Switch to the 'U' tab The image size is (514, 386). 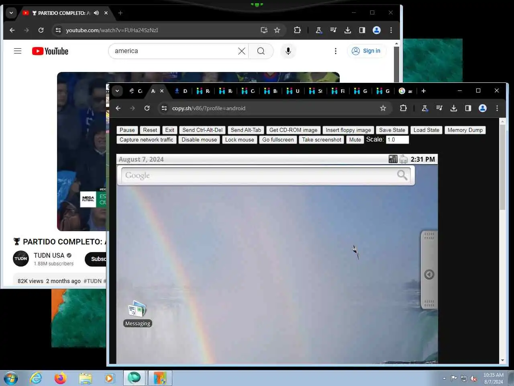point(293,91)
